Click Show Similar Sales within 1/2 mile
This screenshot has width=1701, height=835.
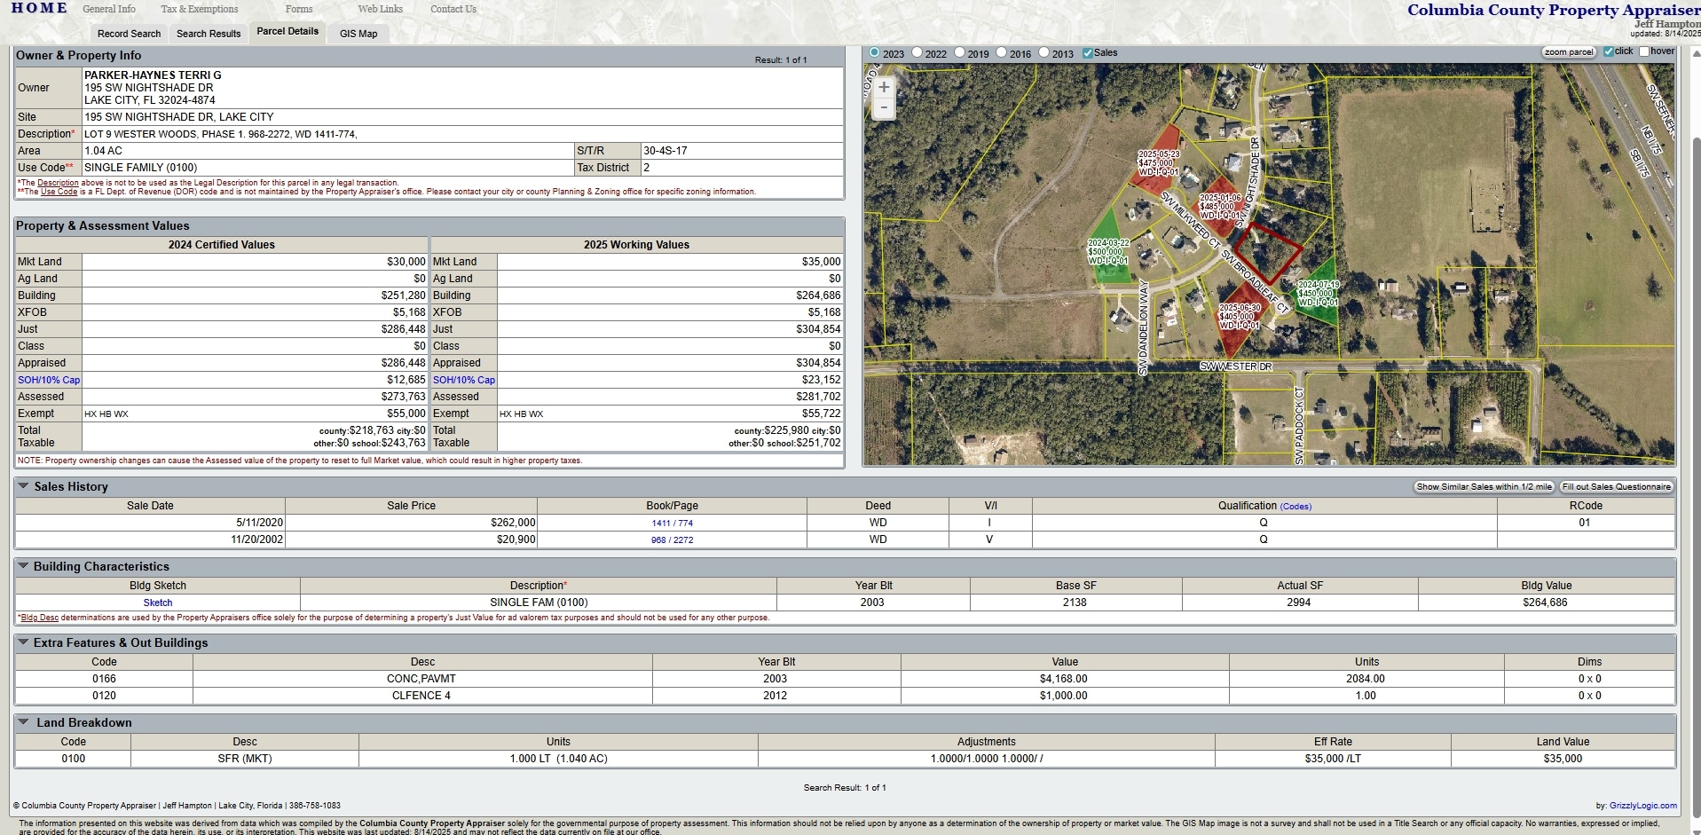click(1484, 486)
